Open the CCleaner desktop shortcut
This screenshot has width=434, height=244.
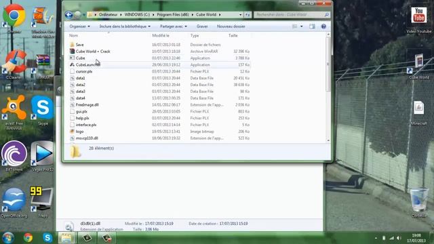pyautogui.click(x=14, y=64)
